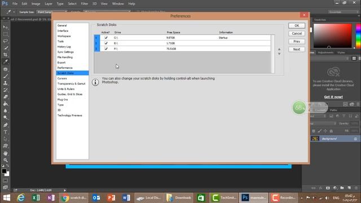Screen dimensions: 361x203
Task: Click the Next button
Action: click(x=297, y=49)
